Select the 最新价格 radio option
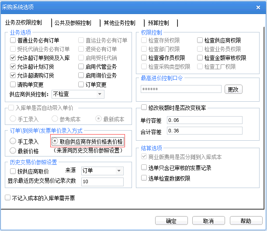267x231 pixels. 13,151
